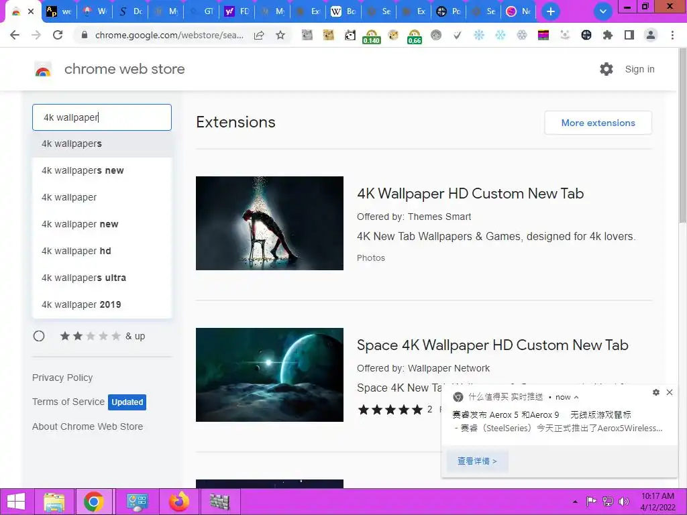The image size is (687, 515).
Task: Switch to the 'Dc' tab
Action: [x=131, y=11]
